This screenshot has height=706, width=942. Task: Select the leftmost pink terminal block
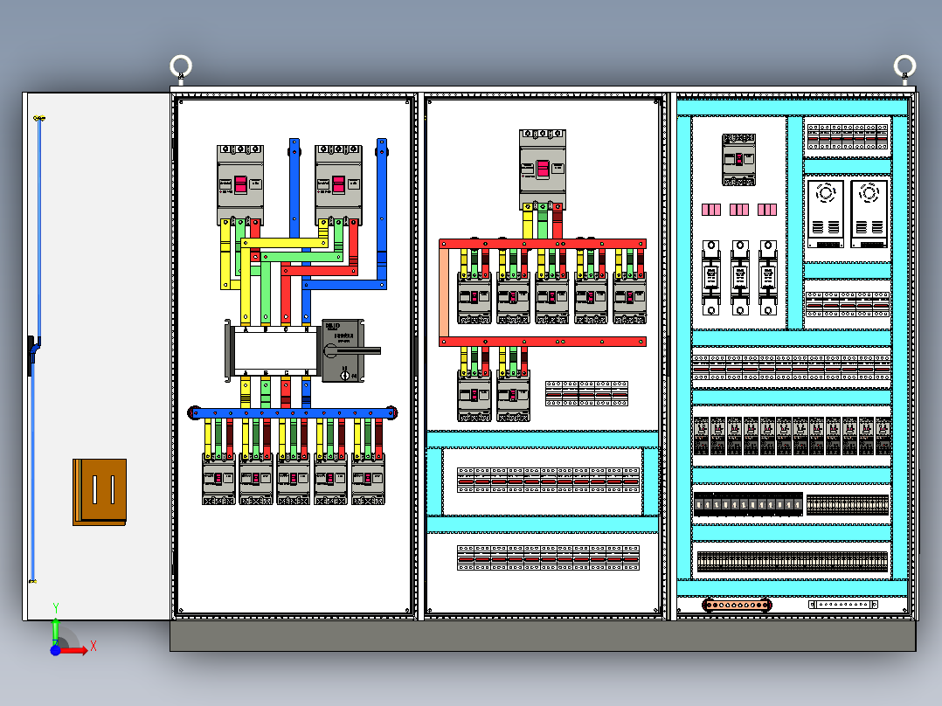point(711,210)
